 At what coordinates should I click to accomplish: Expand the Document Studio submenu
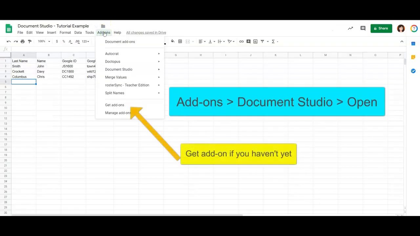pos(130,69)
